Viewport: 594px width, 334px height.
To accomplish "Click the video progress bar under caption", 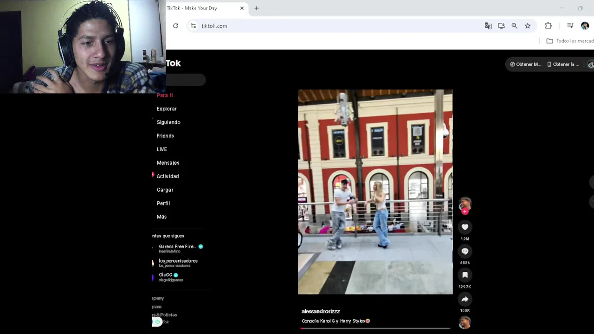I will pos(375,328).
